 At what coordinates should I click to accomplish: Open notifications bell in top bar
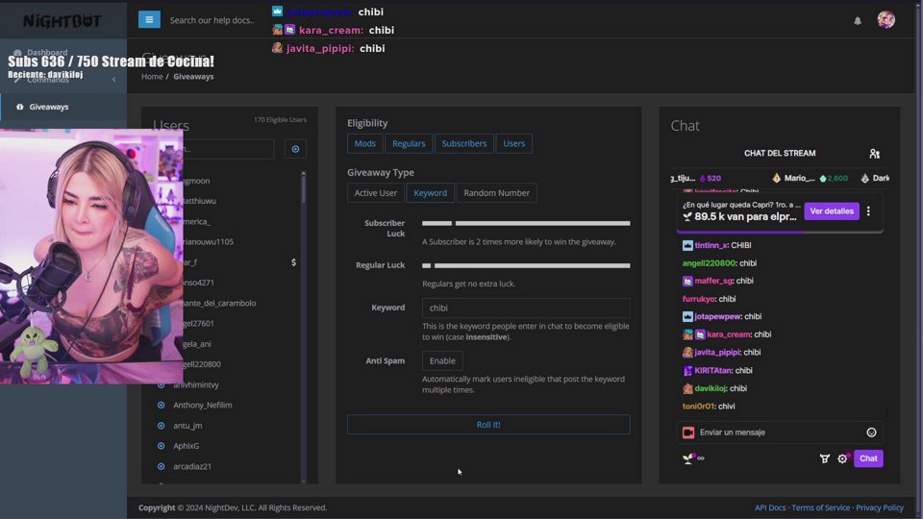(x=858, y=20)
